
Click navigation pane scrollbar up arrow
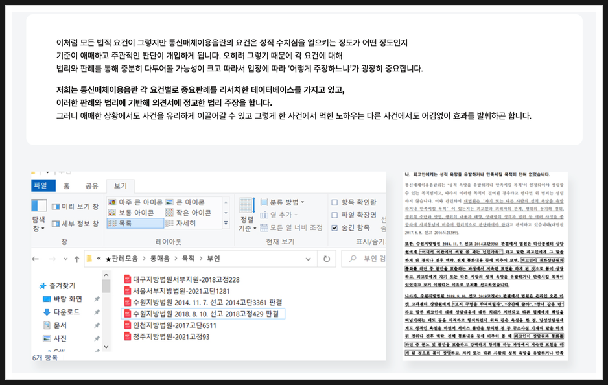pyautogui.click(x=106, y=275)
